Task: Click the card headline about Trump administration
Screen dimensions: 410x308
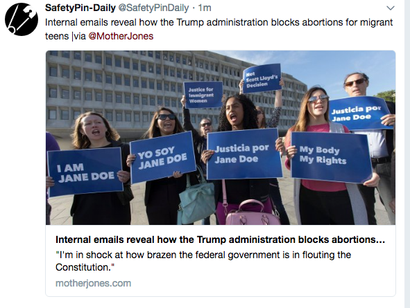Action: coord(220,239)
